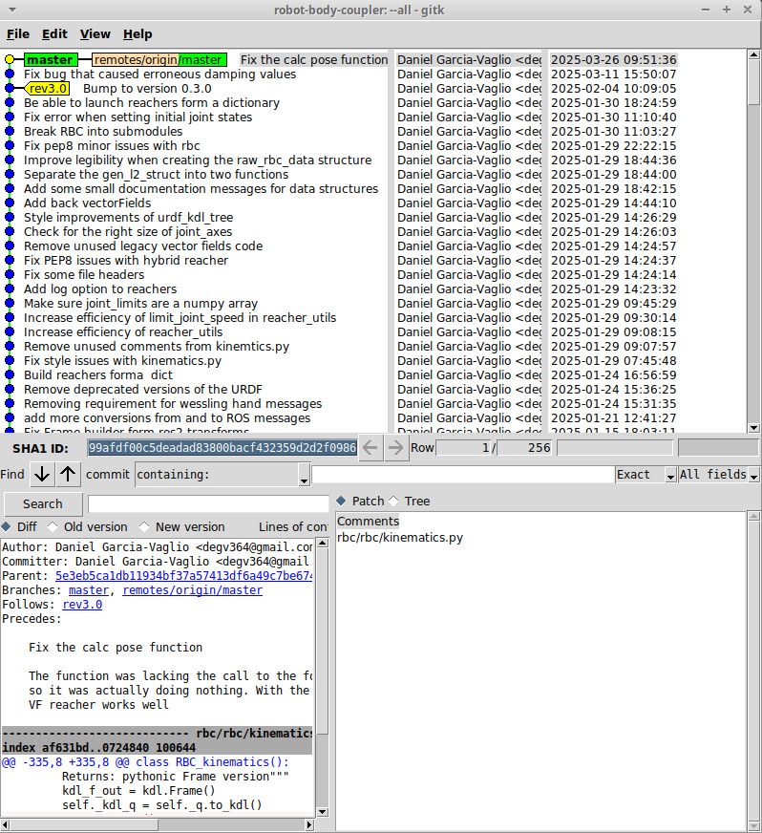
Task: Open the Exact match dropdown
Action: (x=645, y=475)
